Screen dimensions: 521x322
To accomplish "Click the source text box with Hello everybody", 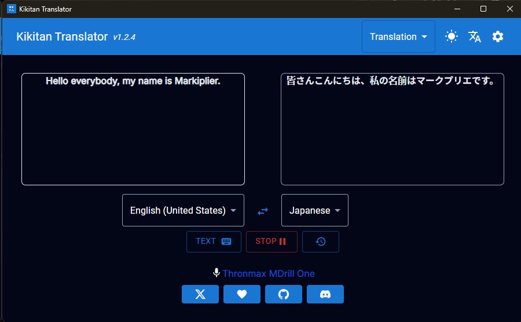I will tap(133, 129).
